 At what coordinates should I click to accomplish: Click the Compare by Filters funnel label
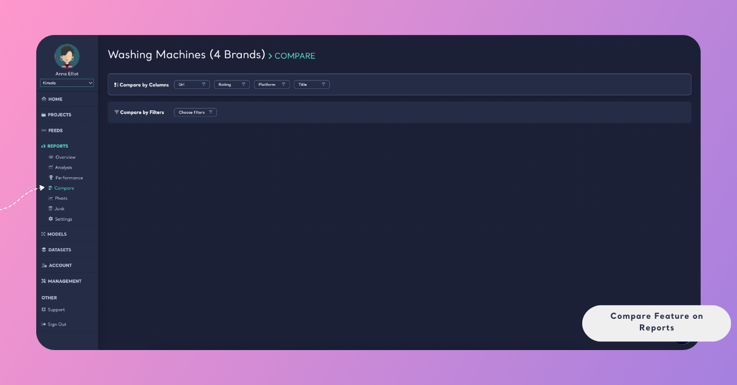coord(139,112)
